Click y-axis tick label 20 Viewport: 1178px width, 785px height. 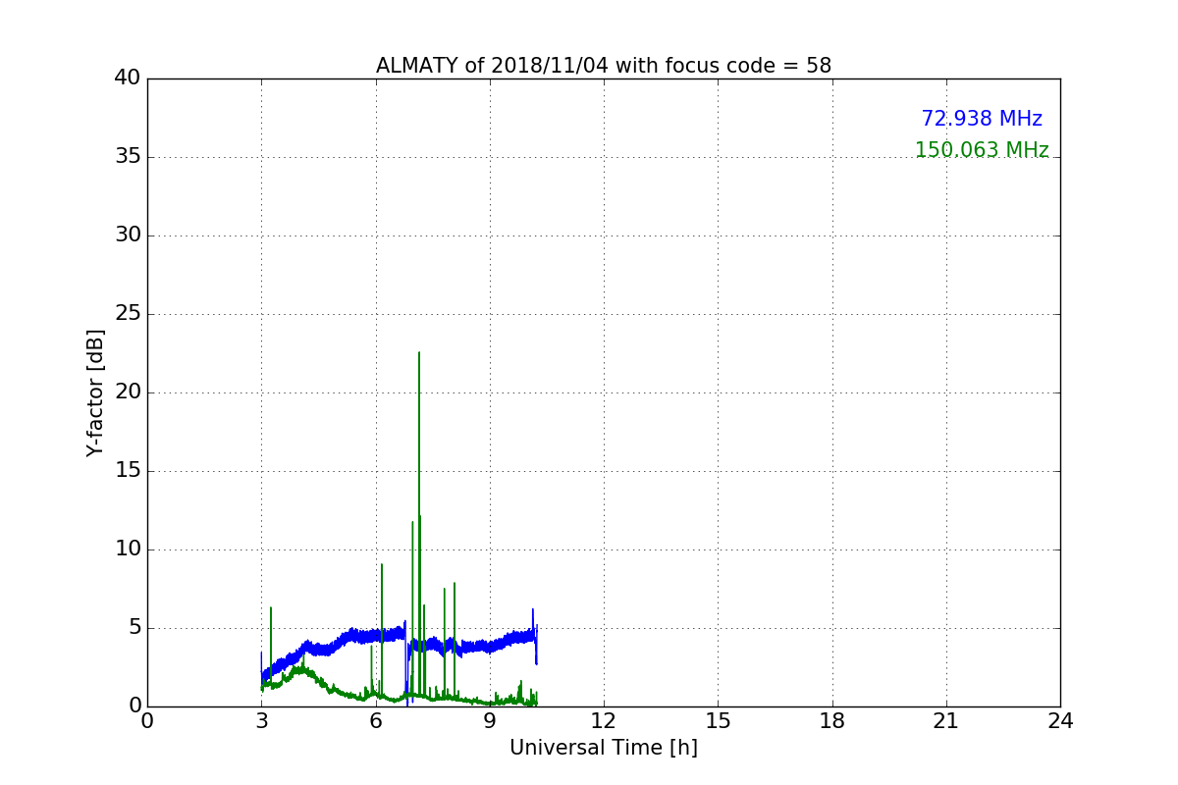127,392
